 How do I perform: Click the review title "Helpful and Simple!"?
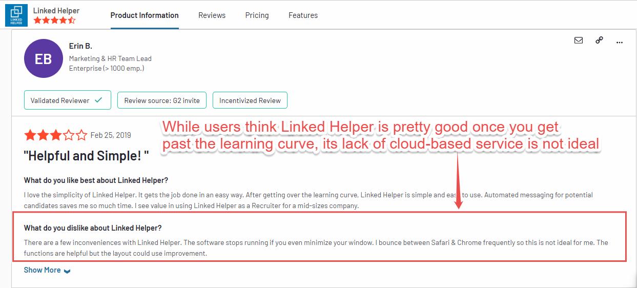coord(87,157)
